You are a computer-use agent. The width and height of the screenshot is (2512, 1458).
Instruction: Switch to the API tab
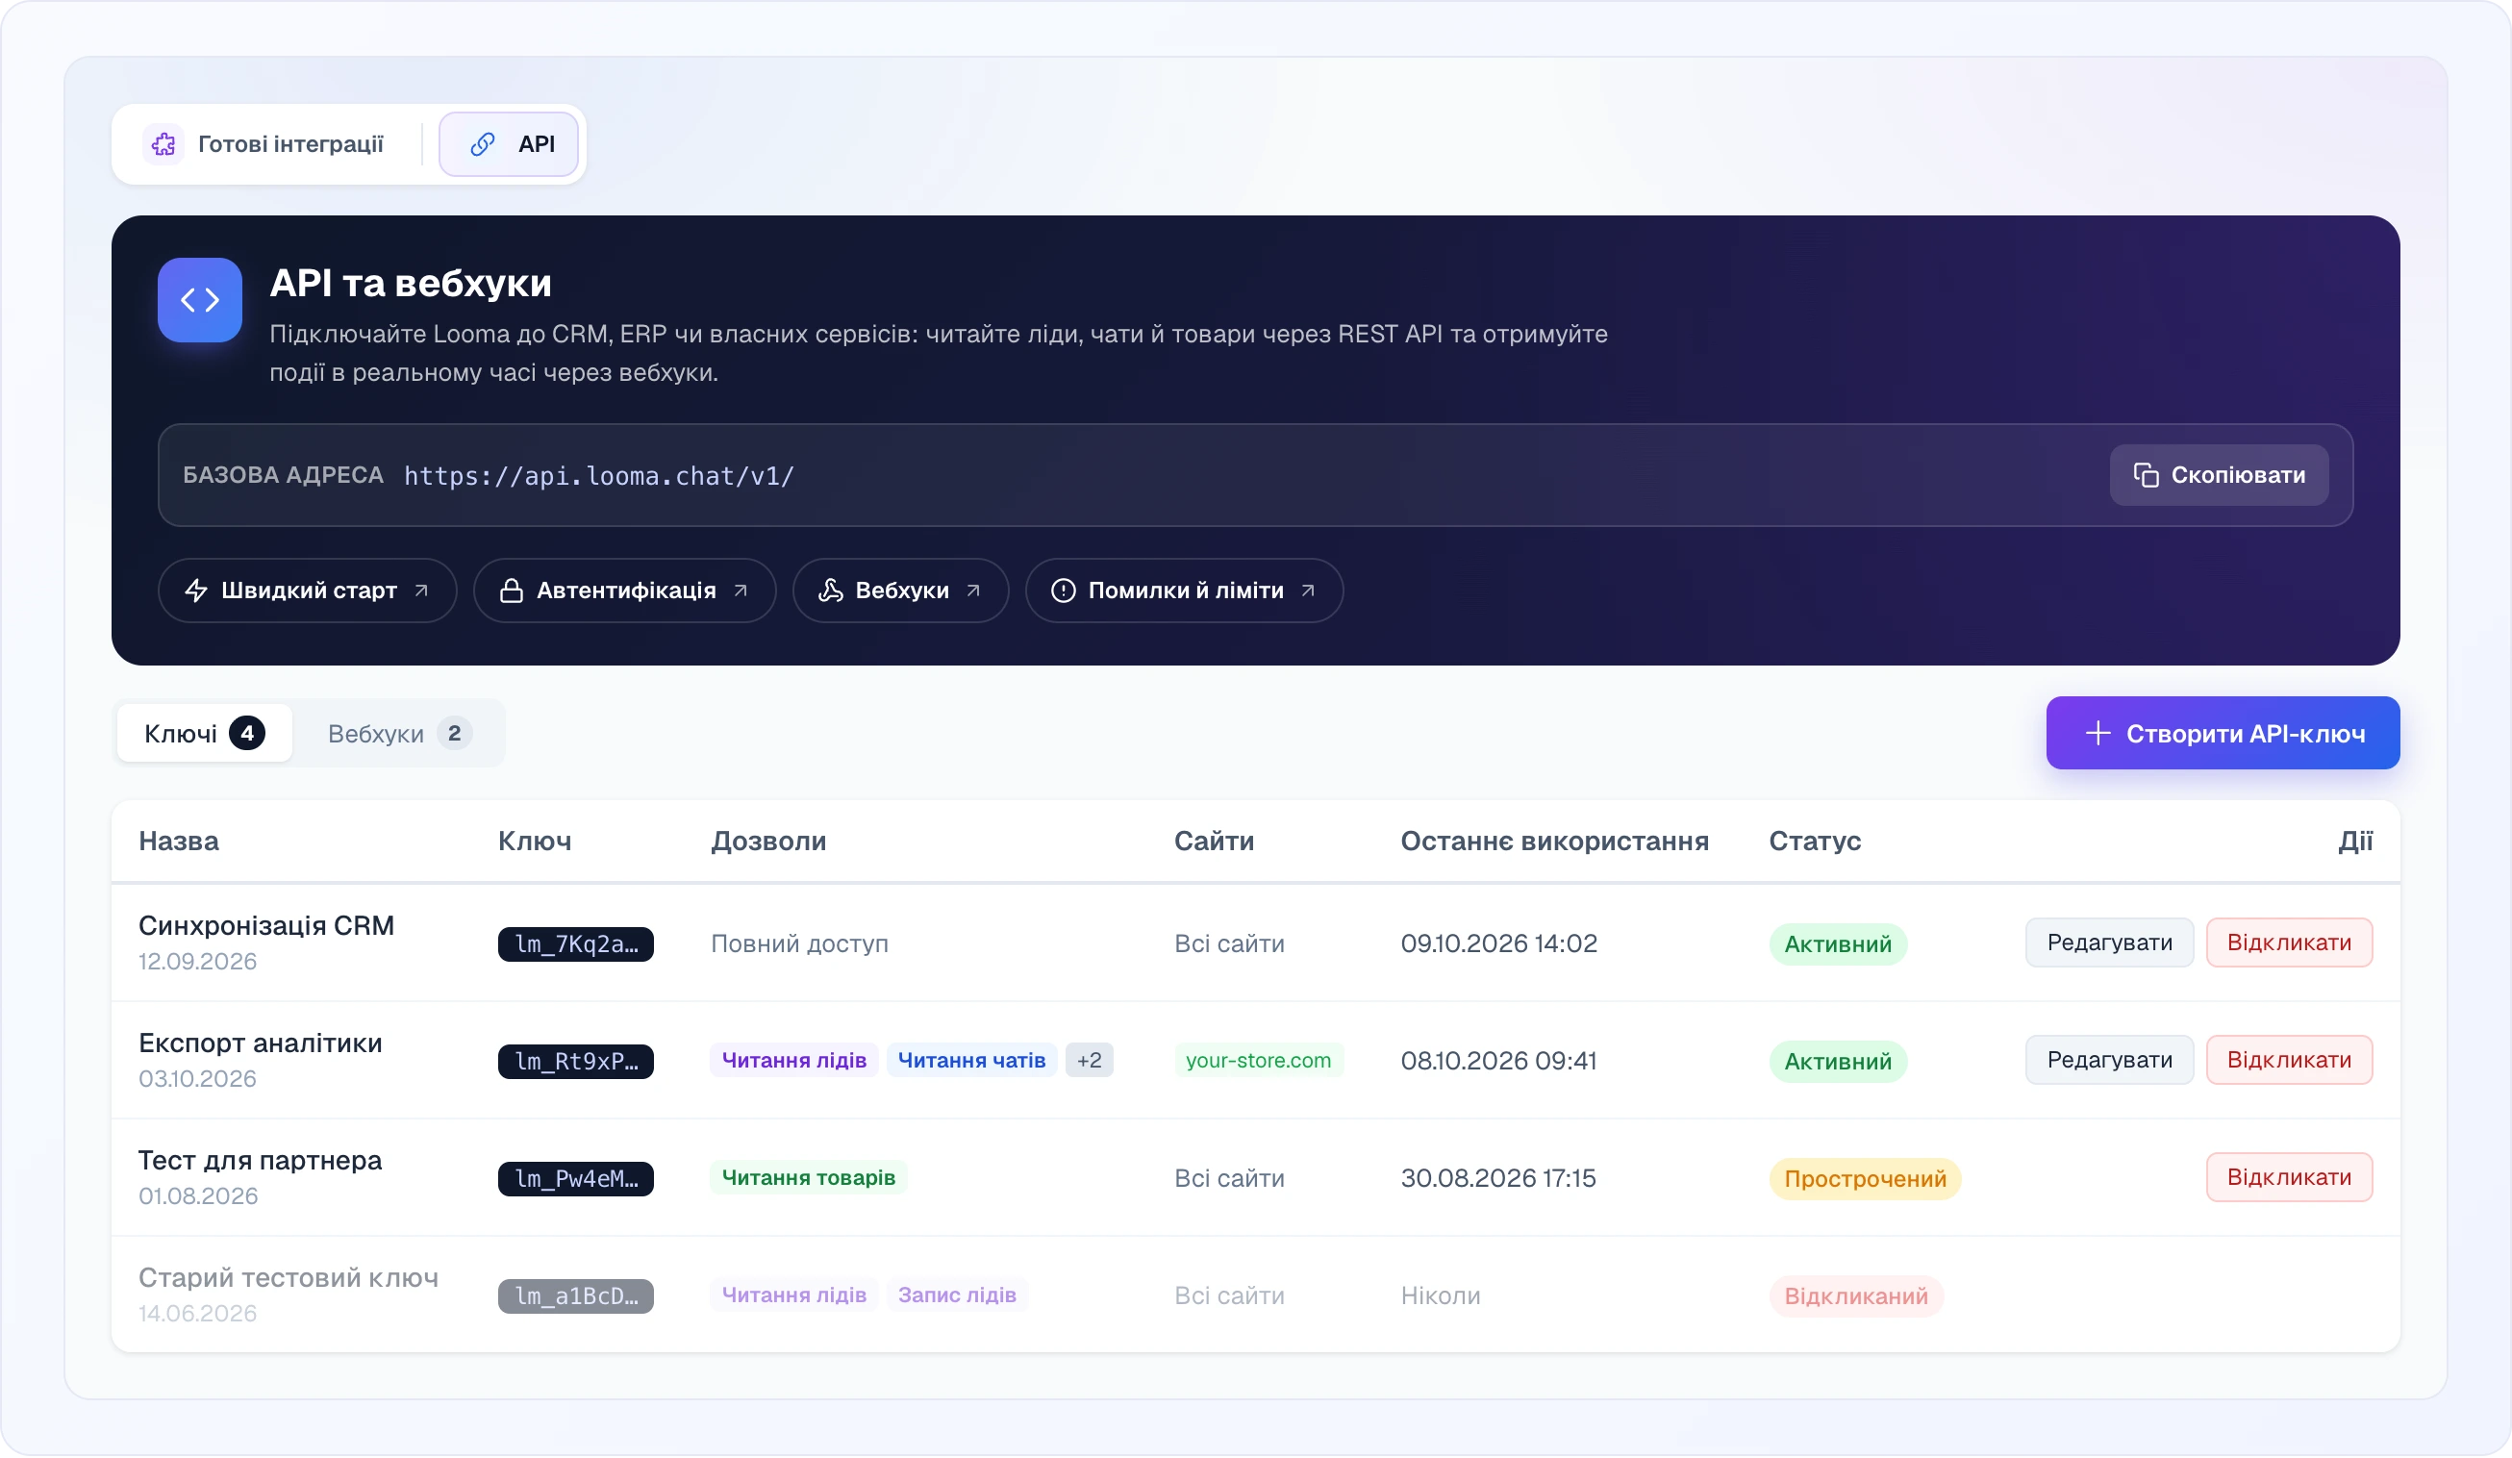click(509, 144)
